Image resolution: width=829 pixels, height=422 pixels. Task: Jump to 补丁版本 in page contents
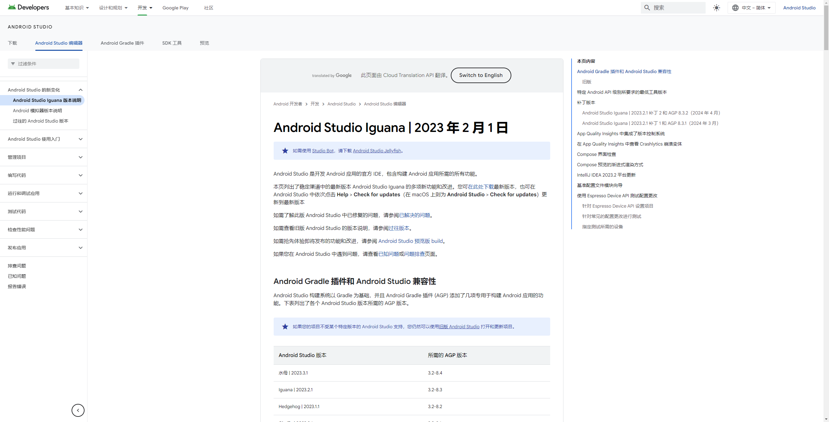(586, 103)
